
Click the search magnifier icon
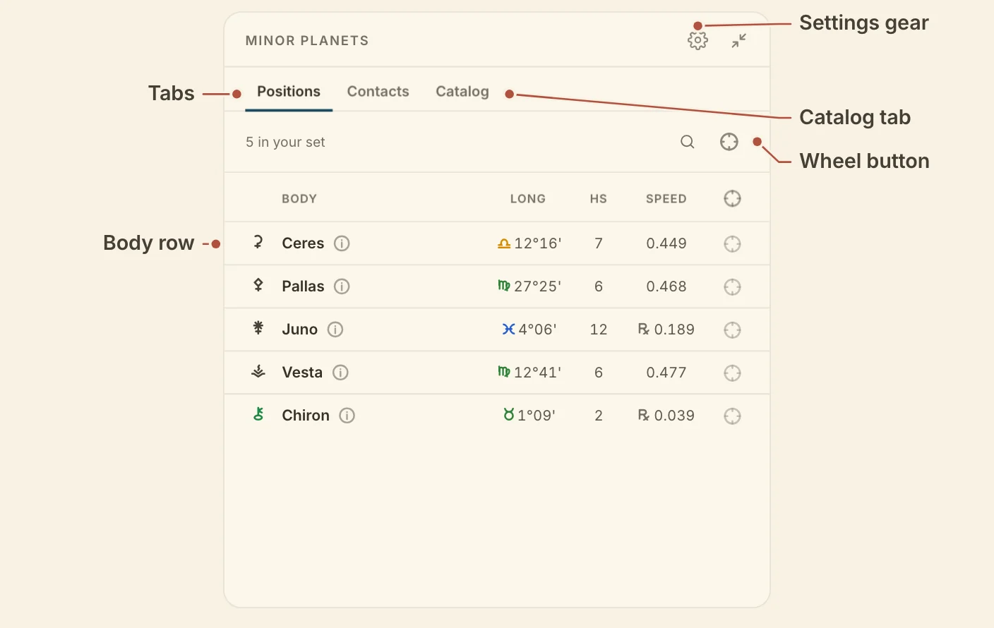click(687, 142)
